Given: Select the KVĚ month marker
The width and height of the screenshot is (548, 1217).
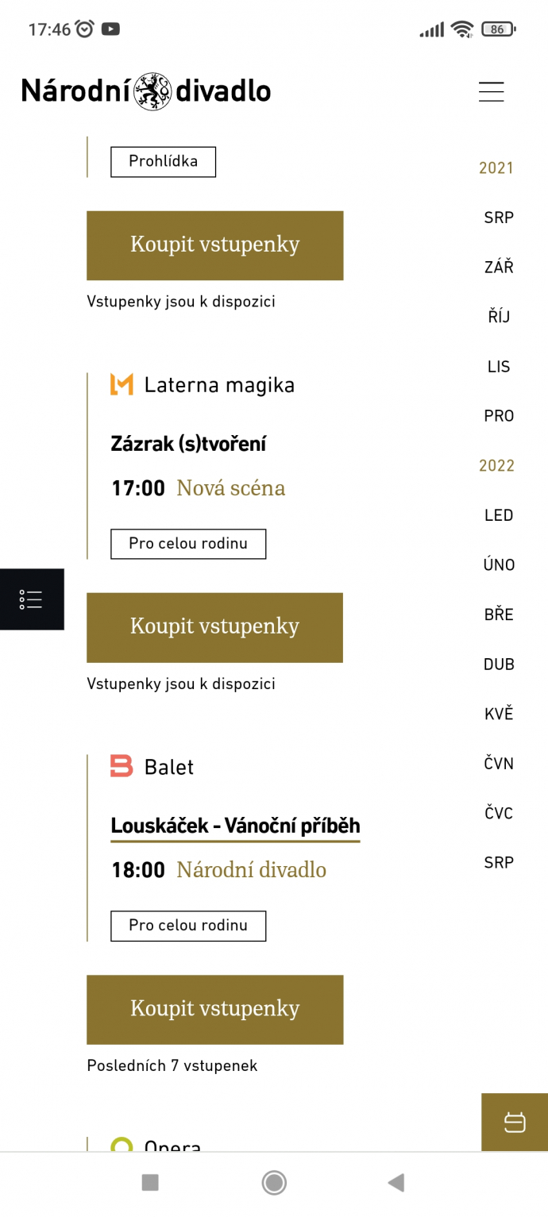Looking at the screenshot, I should pos(499,714).
